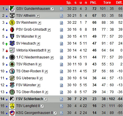This screenshot has width=123, height=116.
Task: Open TSV Richen II team name
Action: pos(27,64)
